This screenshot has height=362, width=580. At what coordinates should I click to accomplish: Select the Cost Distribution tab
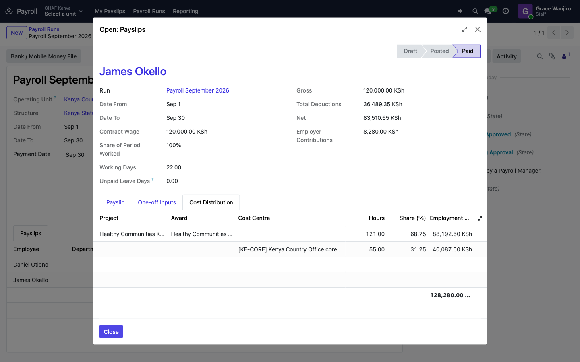[211, 202]
